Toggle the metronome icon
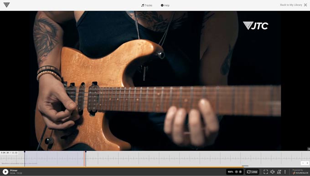The image size is (310, 176). point(279,172)
